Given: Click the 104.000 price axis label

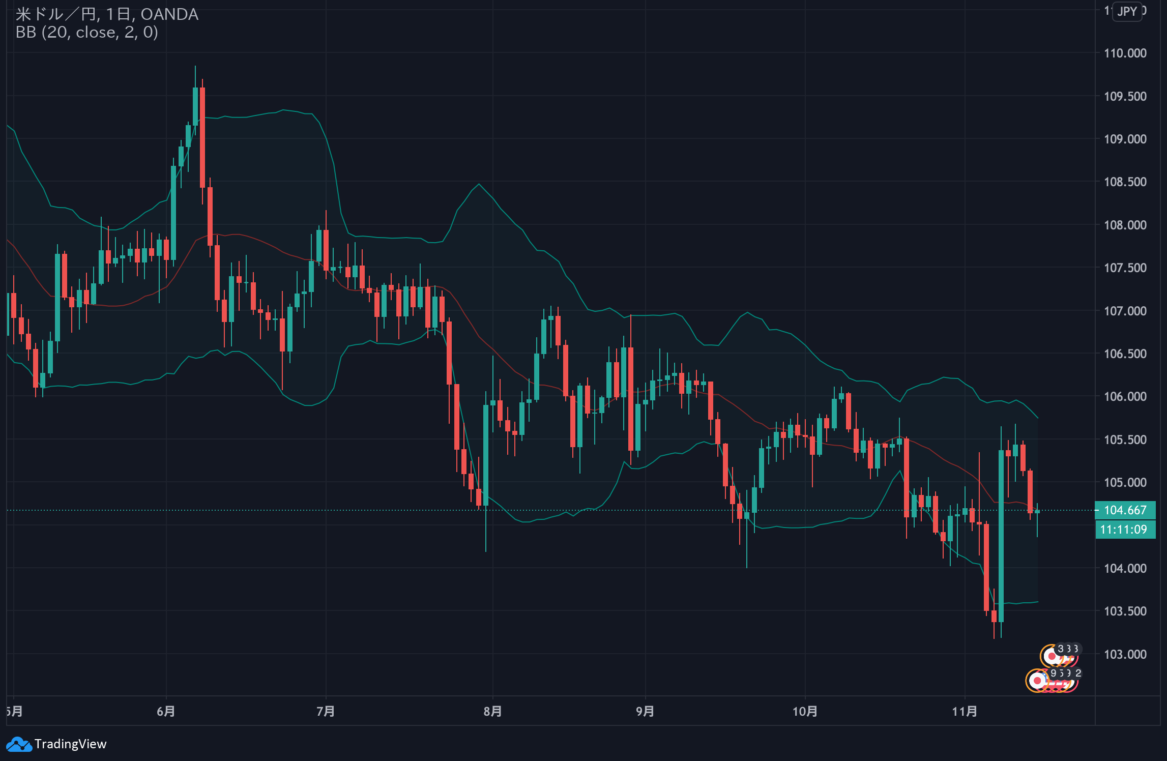Looking at the screenshot, I should [1125, 569].
